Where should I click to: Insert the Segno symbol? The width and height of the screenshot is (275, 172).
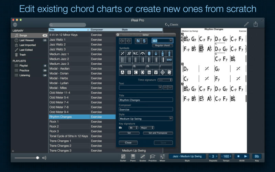pos(169,72)
